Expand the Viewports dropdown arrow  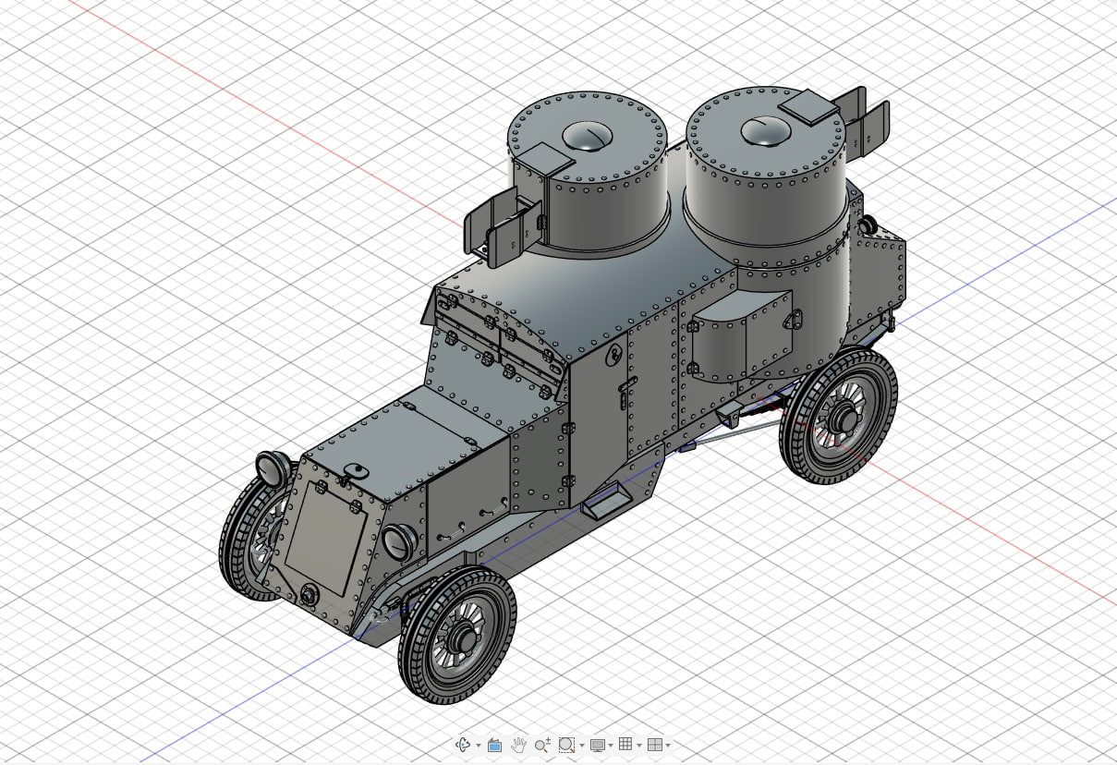tap(667, 746)
